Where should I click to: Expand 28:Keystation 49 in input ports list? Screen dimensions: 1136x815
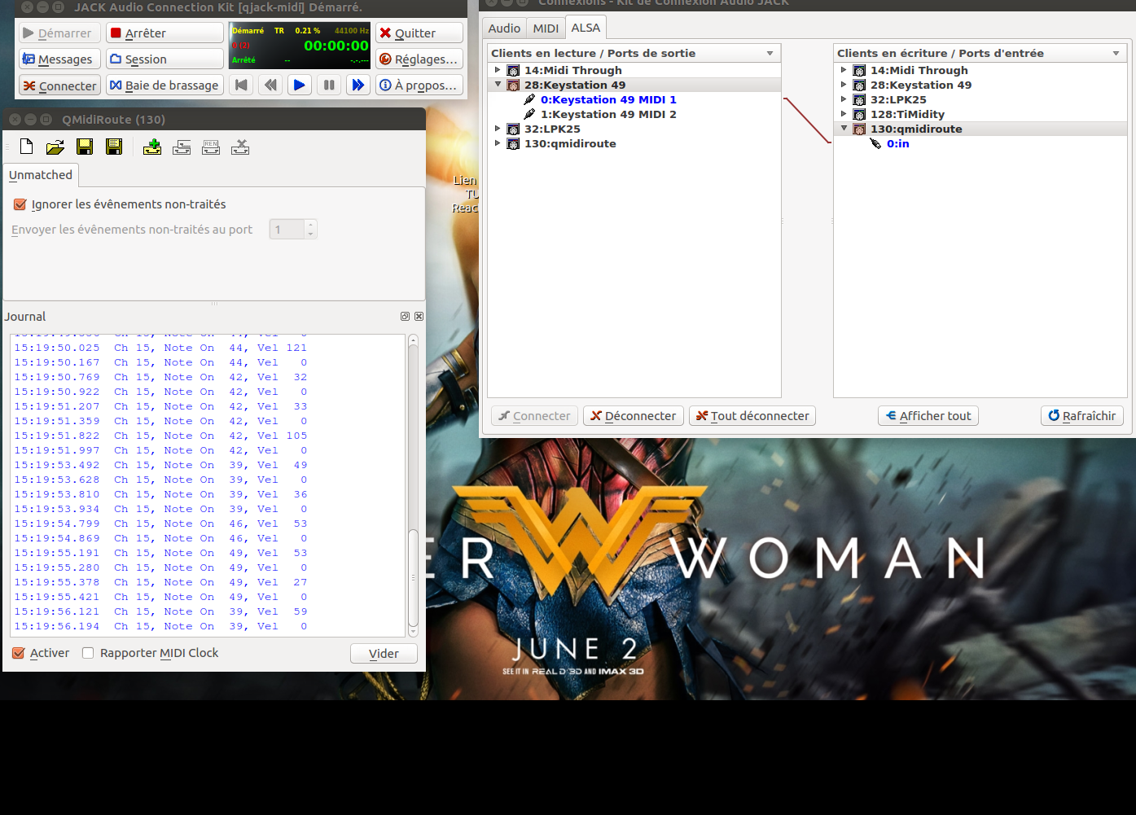(x=844, y=85)
